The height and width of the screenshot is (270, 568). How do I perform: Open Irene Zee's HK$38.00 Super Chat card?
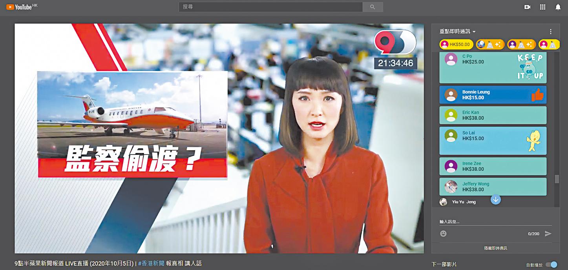493,166
